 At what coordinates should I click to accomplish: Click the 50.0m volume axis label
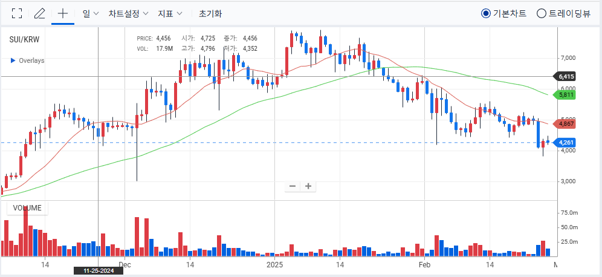coord(569,227)
